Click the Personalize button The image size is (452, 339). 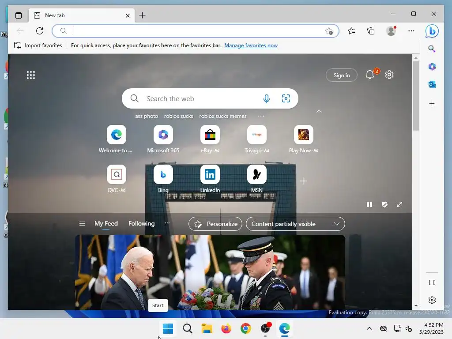[215, 224]
